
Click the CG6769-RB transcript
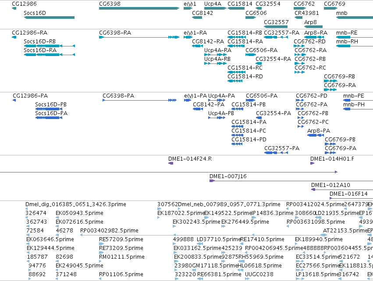(330, 81)
